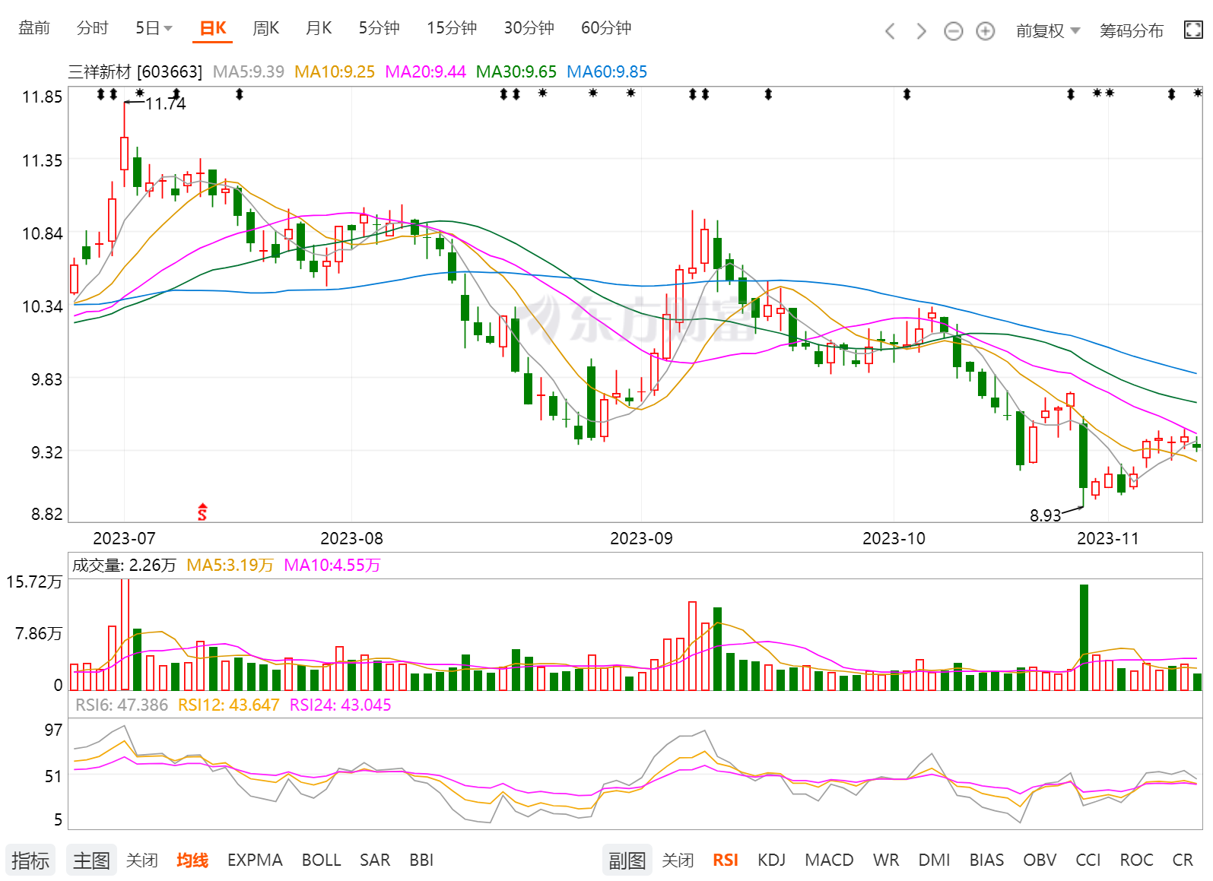Click the MA5:9.39 legend label
This screenshot has height=881, width=1213.
coord(249,72)
